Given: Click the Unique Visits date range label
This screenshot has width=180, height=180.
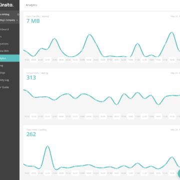Looking at the screenshot, I should click(175, 73).
